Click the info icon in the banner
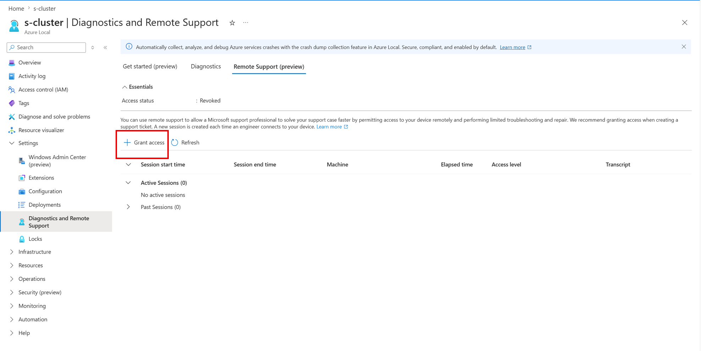The width and height of the screenshot is (701, 351). point(129,47)
